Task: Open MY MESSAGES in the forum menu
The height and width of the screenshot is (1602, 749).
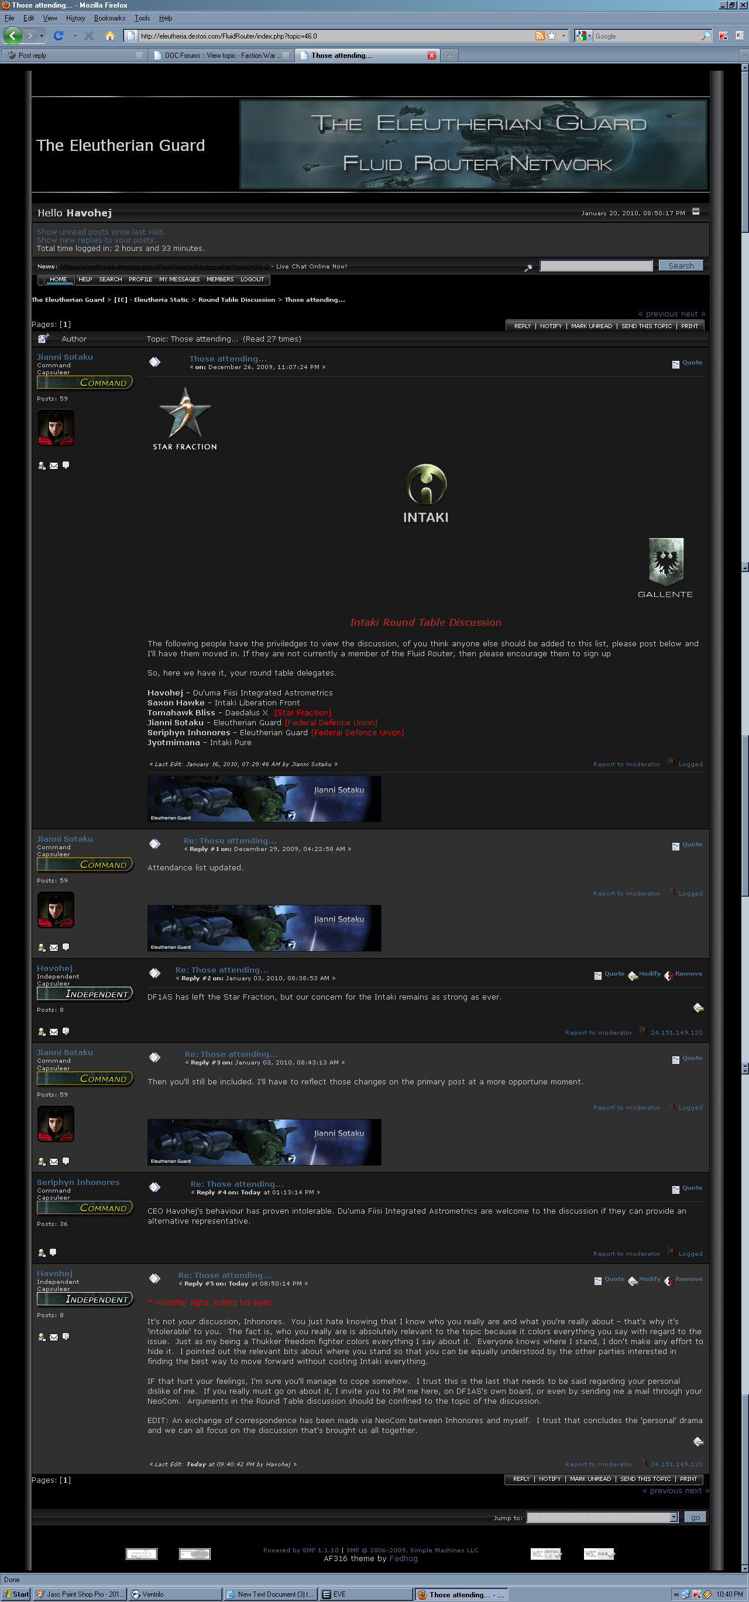Action: 179,279
